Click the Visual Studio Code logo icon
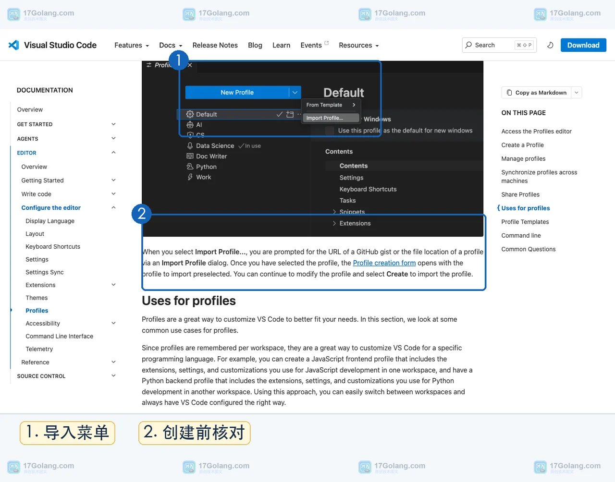The width and height of the screenshot is (615, 482). tap(13, 45)
